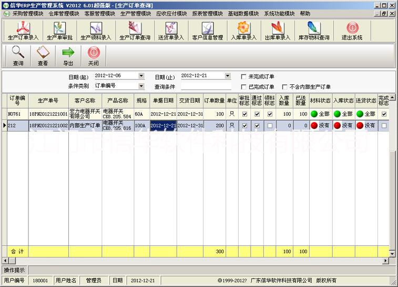The width and height of the screenshot is (398, 287).
Task: Sort by 订单编号 column header
Action: 17,101
